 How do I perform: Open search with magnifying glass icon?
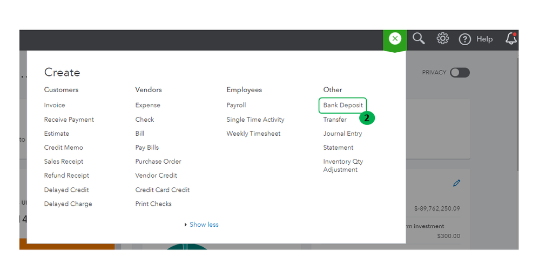tap(419, 39)
